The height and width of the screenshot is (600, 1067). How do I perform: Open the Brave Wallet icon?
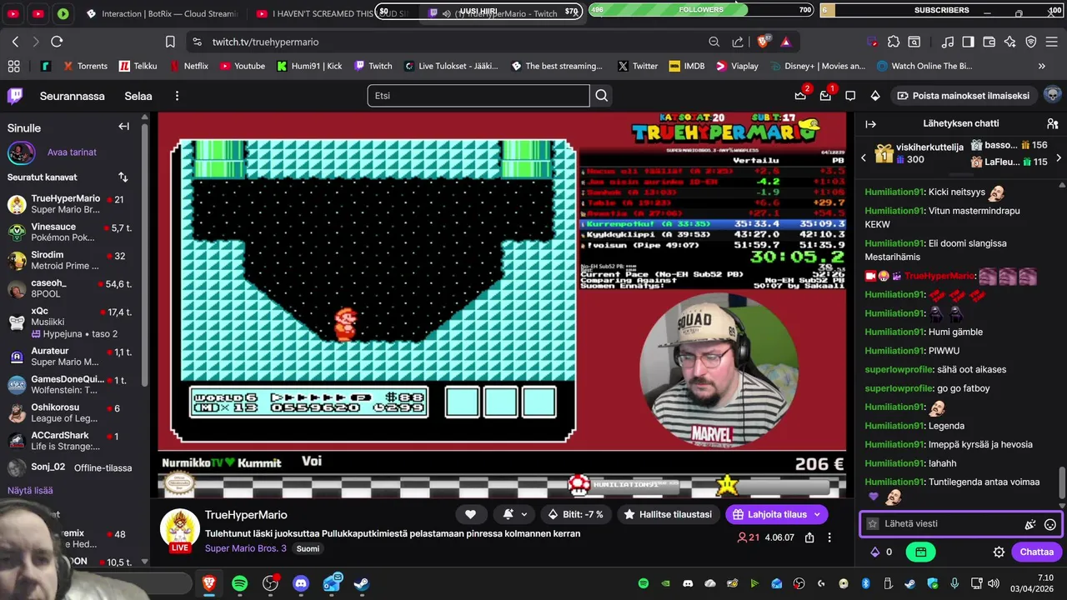(989, 42)
